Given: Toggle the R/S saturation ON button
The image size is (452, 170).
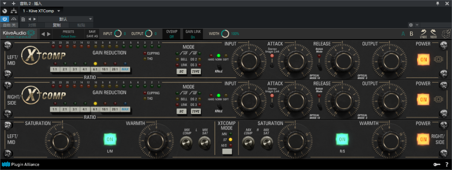Looking at the screenshot, I should [x=342, y=139].
